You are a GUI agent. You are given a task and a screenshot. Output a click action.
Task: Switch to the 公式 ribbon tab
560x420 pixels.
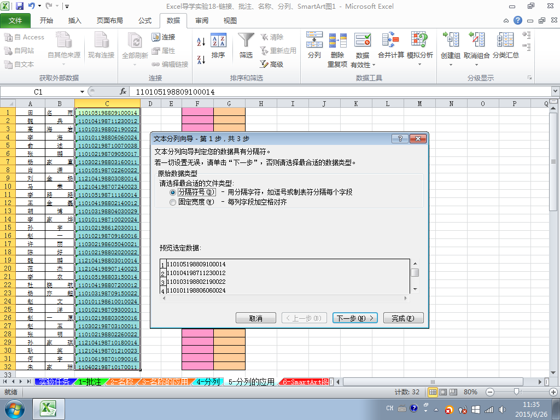[x=145, y=21]
